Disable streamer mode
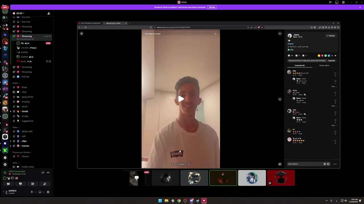 coord(212,7)
